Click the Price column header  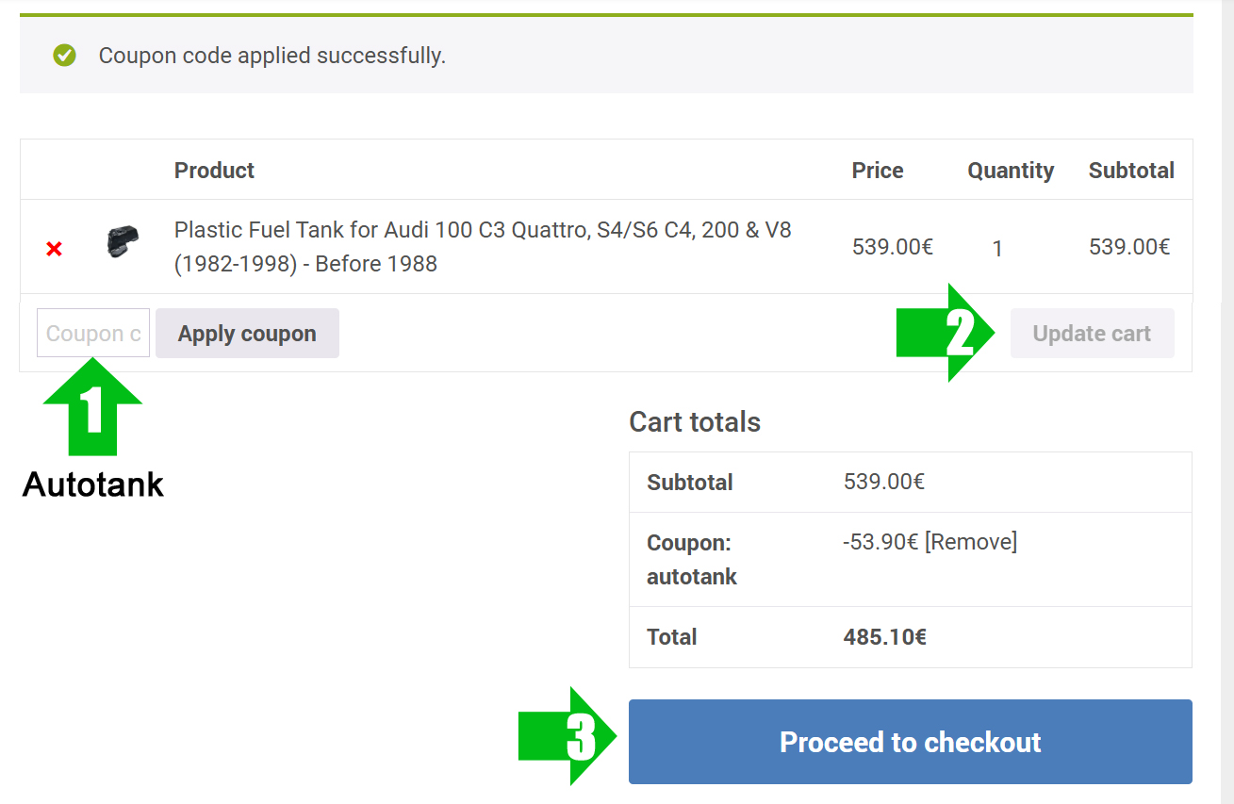pos(878,171)
